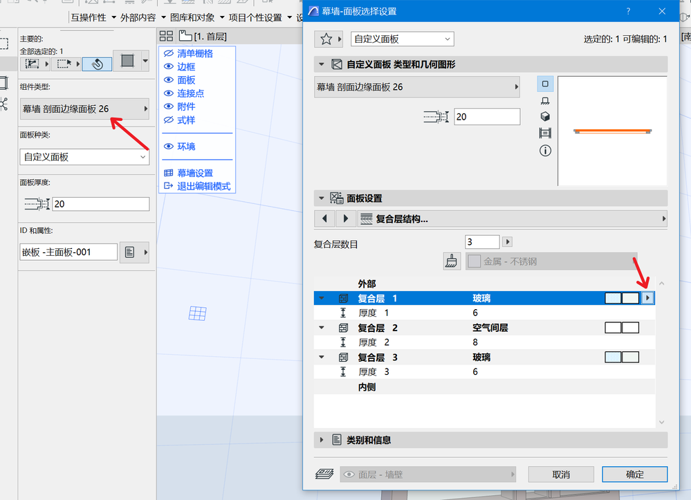Collapse the 面板设置 section
Image resolution: width=691 pixels, height=500 pixels.
click(322, 198)
